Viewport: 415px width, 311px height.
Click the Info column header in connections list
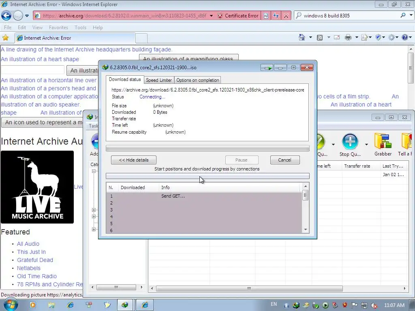coord(229,187)
